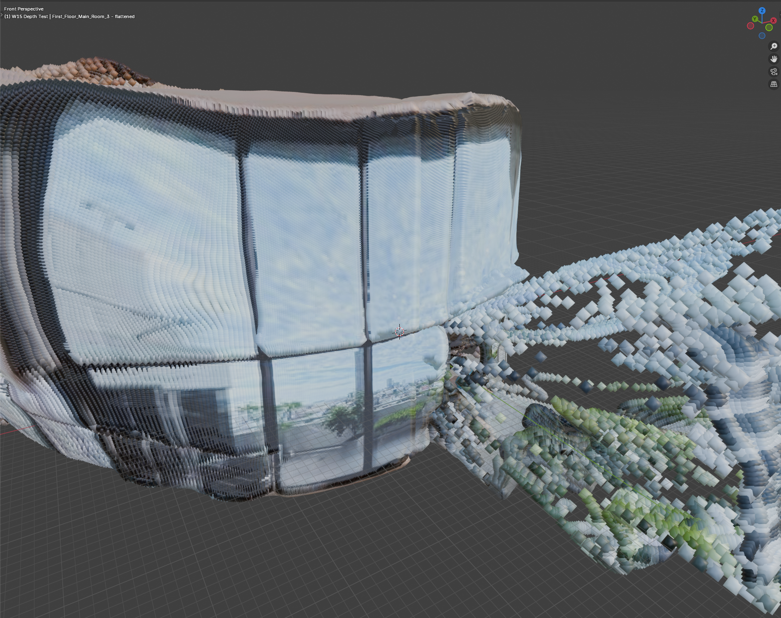Screen dimensions: 781x618
Task: Click the blue Z axis gizmo handle
Action: click(762, 11)
